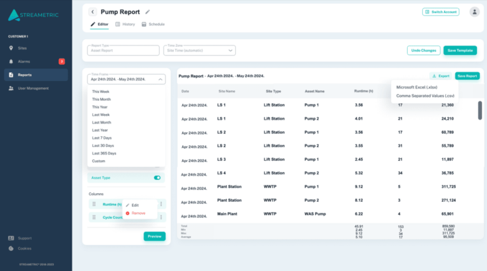The image size is (487, 271).
Task: Click the Save Template button
Action: click(x=460, y=51)
